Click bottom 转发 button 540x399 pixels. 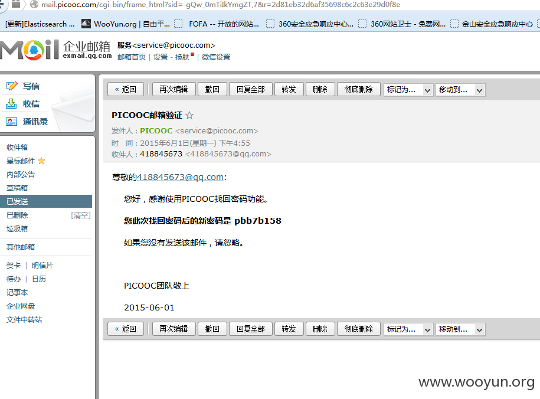point(289,329)
